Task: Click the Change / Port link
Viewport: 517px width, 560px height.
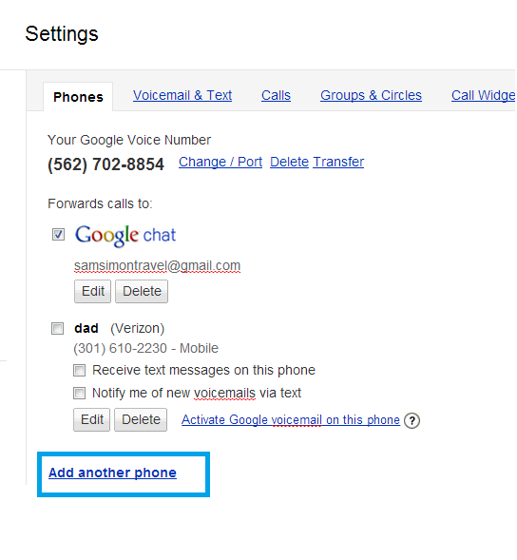Action: 220,163
